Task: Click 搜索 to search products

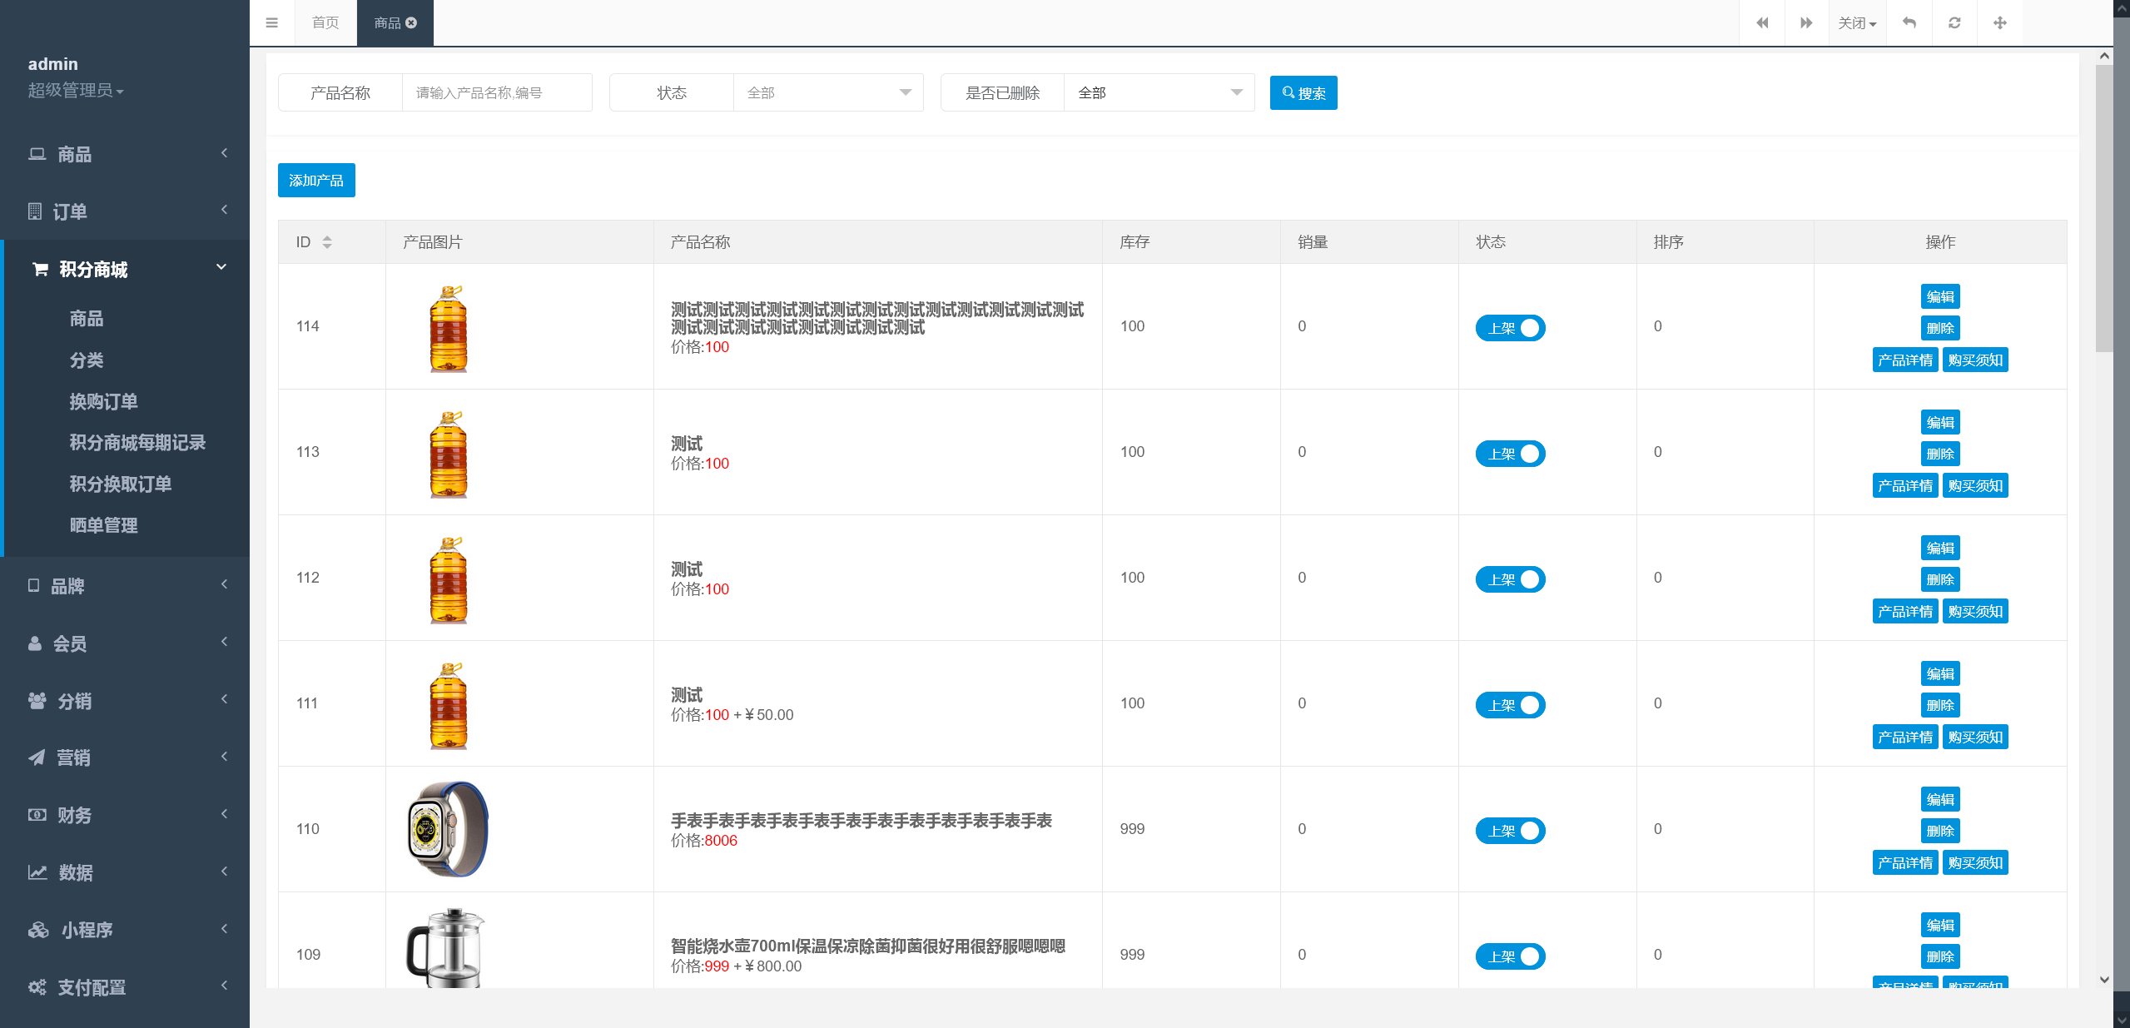Action: click(1303, 92)
